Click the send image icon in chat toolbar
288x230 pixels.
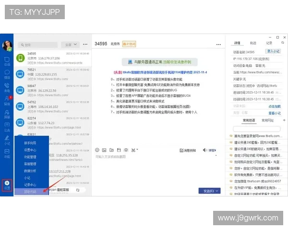point(104,150)
